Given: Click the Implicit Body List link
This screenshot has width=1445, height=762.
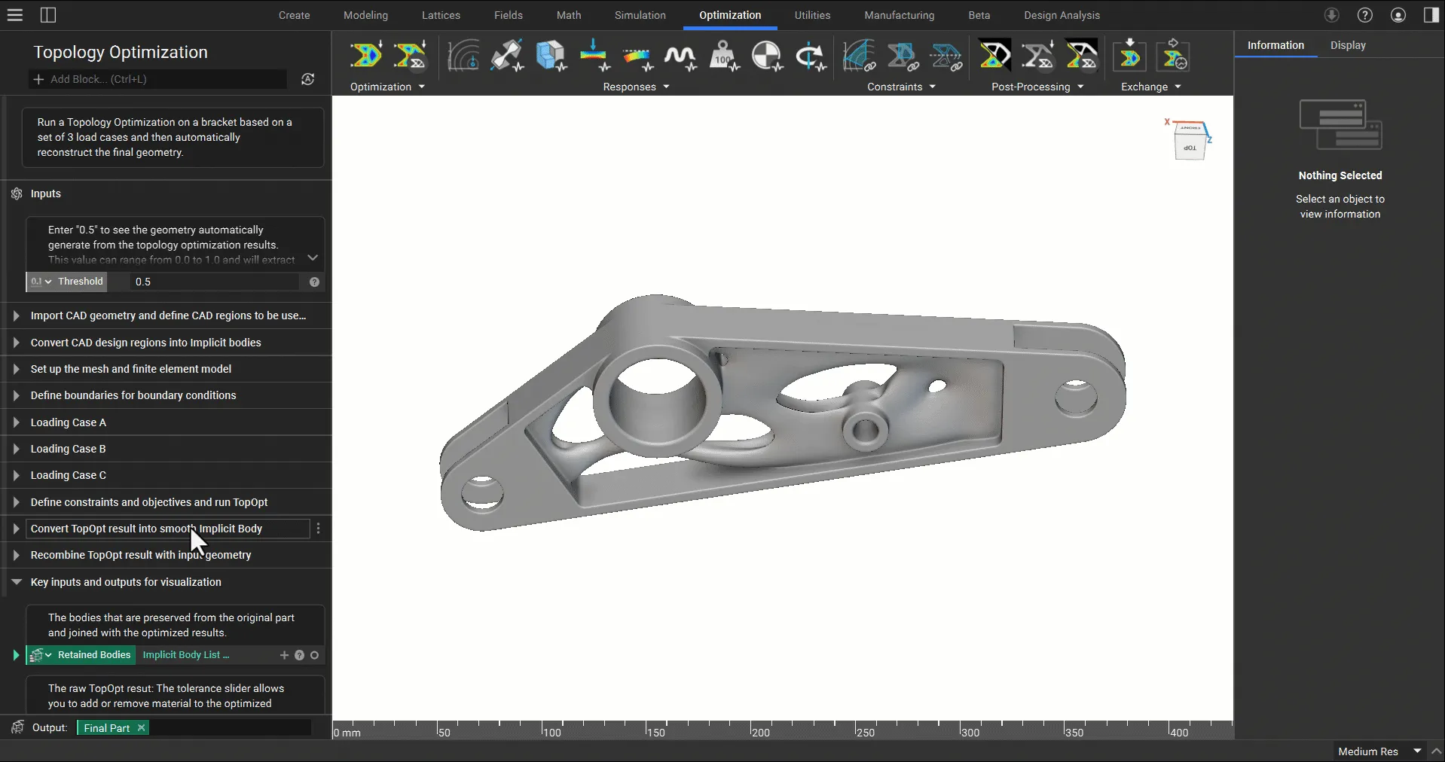Looking at the screenshot, I should pyautogui.click(x=186, y=655).
